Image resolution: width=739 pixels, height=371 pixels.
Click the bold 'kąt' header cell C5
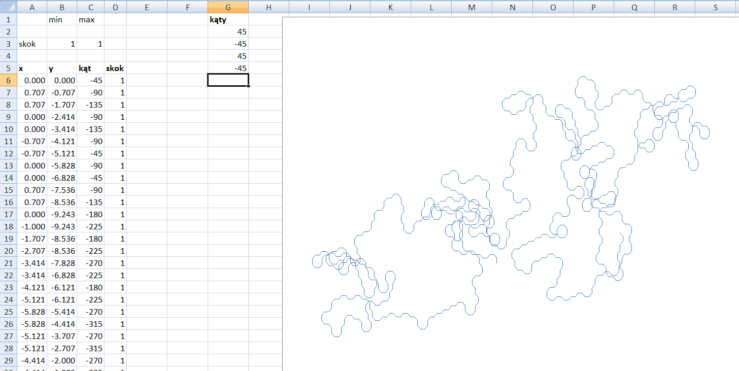click(90, 68)
